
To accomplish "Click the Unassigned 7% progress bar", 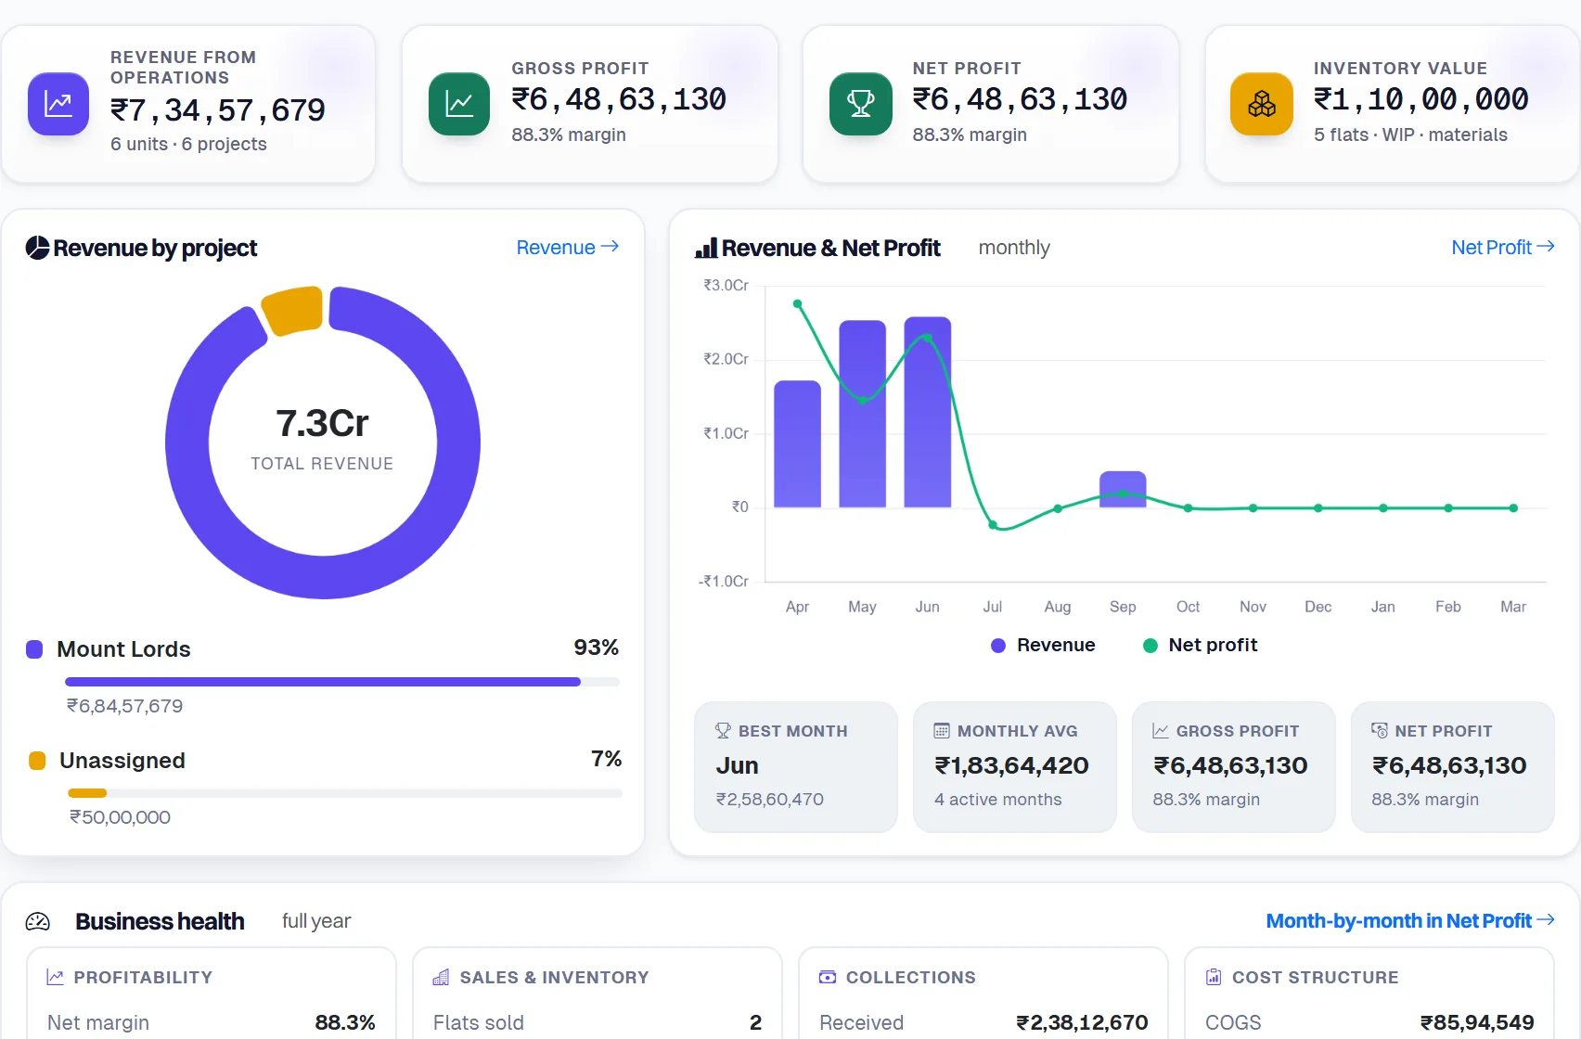I will pyautogui.click(x=344, y=793).
